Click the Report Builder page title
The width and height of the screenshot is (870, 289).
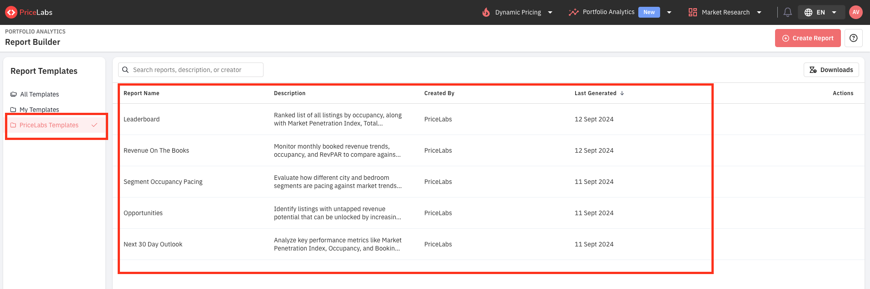point(32,42)
